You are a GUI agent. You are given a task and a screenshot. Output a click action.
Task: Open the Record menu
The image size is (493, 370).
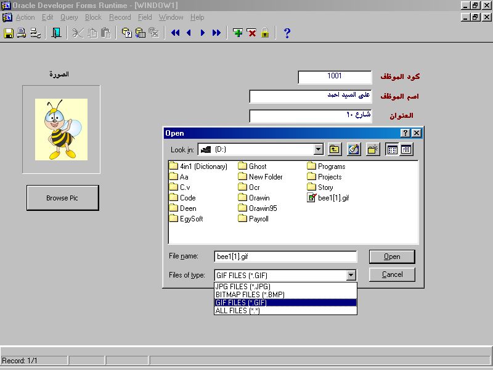pyautogui.click(x=120, y=17)
